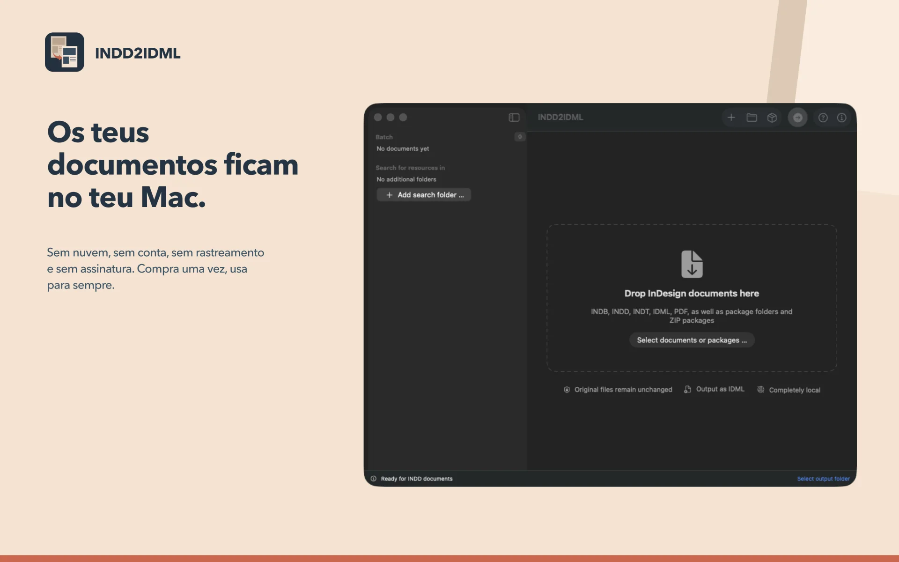
Task: Click the 'Output as IDML' label
Action: click(x=720, y=389)
